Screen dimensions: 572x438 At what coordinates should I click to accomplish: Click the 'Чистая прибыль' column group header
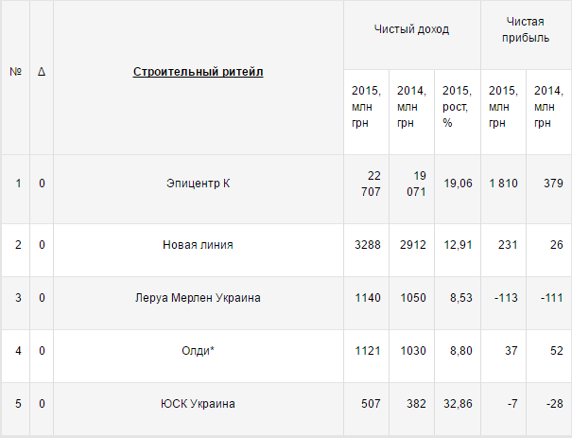click(x=527, y=29)
